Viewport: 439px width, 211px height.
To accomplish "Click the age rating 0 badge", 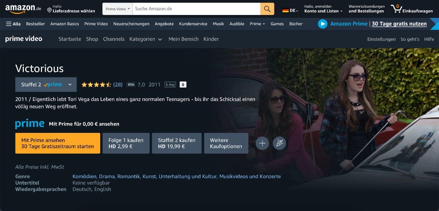I will point(183,85).
